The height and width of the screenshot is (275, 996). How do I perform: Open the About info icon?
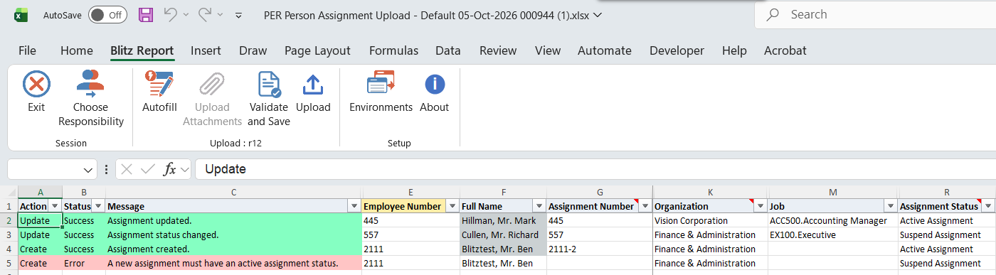point(434,84)
